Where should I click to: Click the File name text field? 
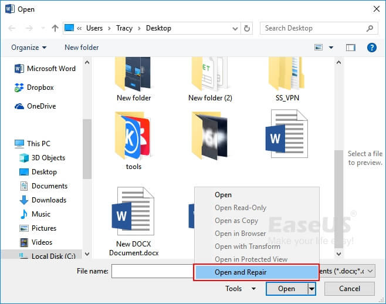pyautogui.click(x=153, y=271)
